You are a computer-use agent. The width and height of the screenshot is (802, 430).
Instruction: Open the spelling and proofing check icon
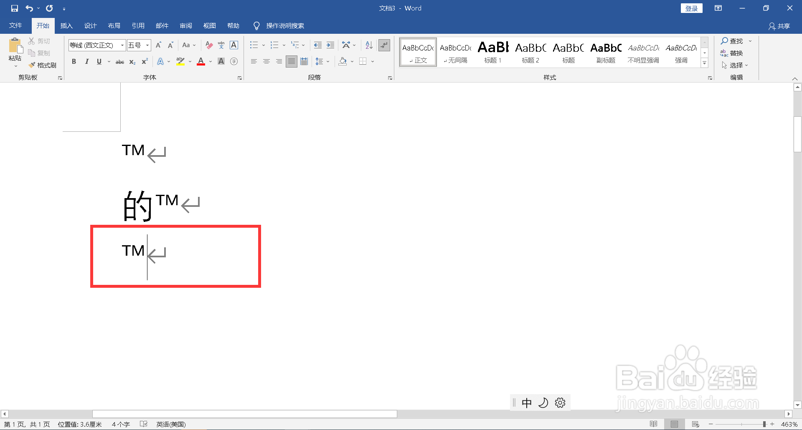144,424
